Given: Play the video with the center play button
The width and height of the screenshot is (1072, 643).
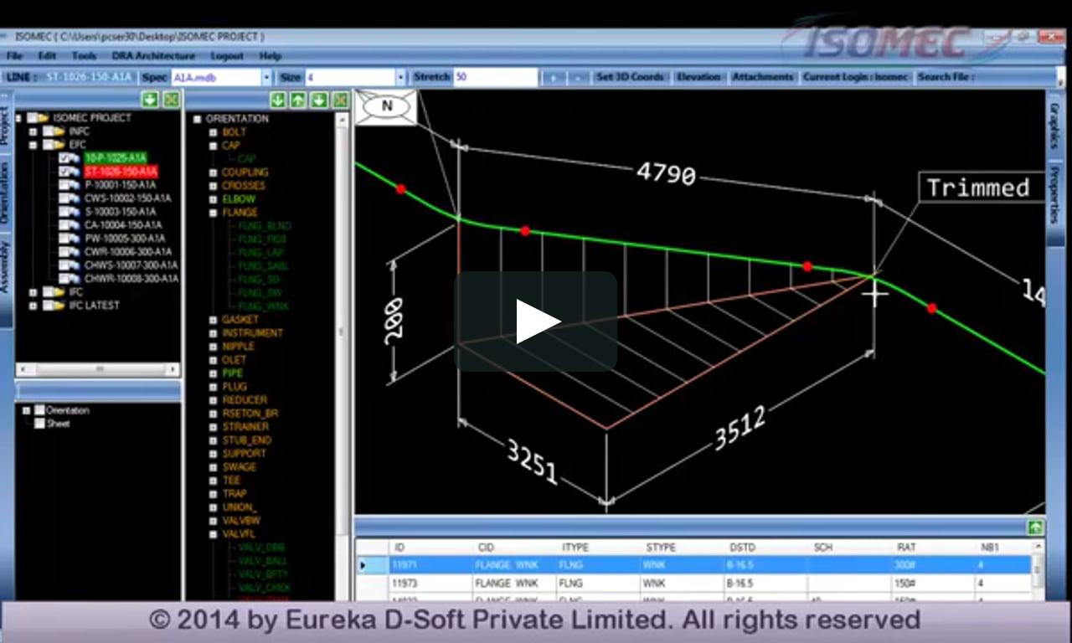Looking at the screenshot, I should (x=536, y=321).
